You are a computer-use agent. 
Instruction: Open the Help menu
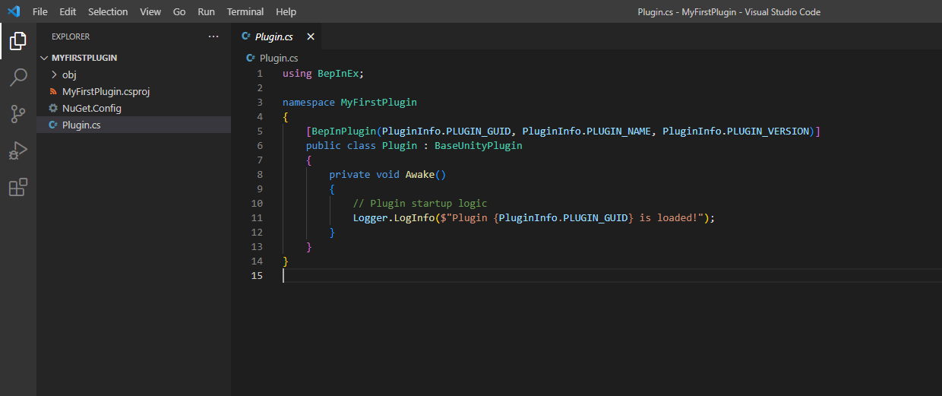[286, 11]
